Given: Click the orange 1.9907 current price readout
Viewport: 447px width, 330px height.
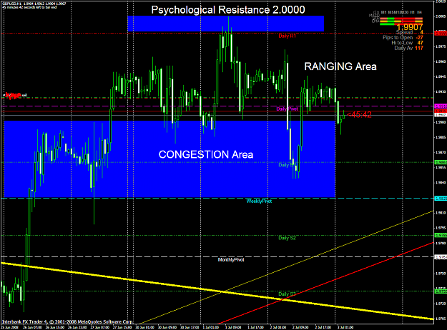Looking at the screenshot, I should [x=409, y=27].
